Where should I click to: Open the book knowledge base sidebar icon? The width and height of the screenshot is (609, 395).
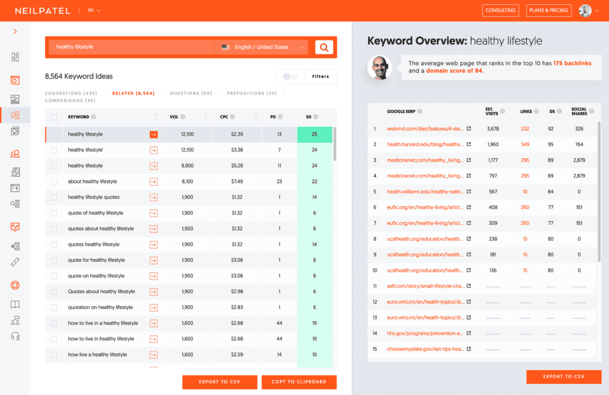click(x=15, y=305)
